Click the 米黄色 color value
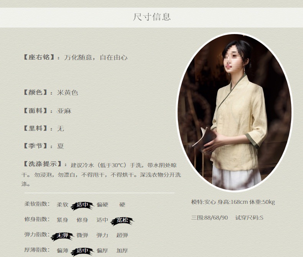The height and width of the screenshot is (257, 303). click(68, 93)
